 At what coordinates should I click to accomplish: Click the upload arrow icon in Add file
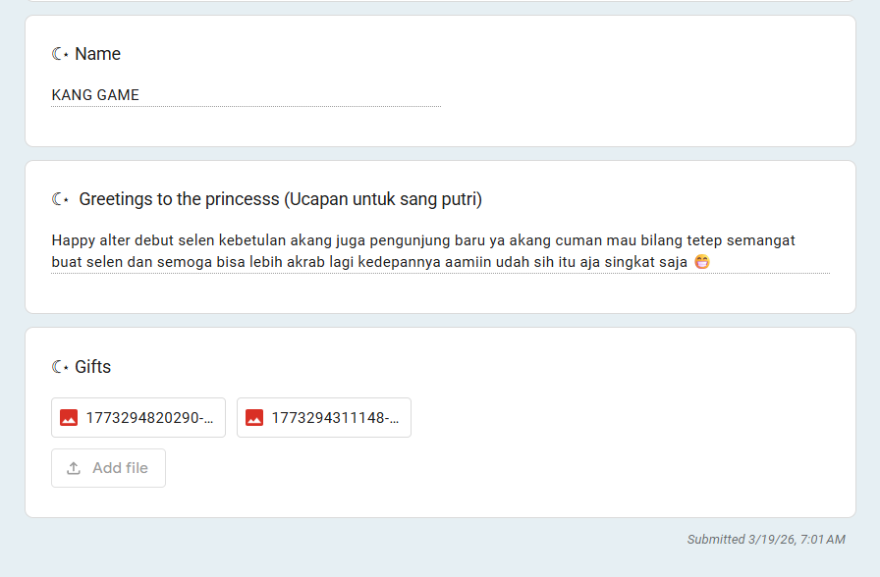(74, 468)
